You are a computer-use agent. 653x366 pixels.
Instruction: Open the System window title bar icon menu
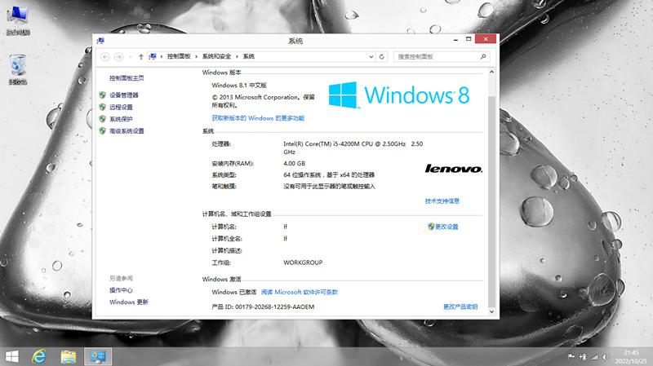click(100, 41)
